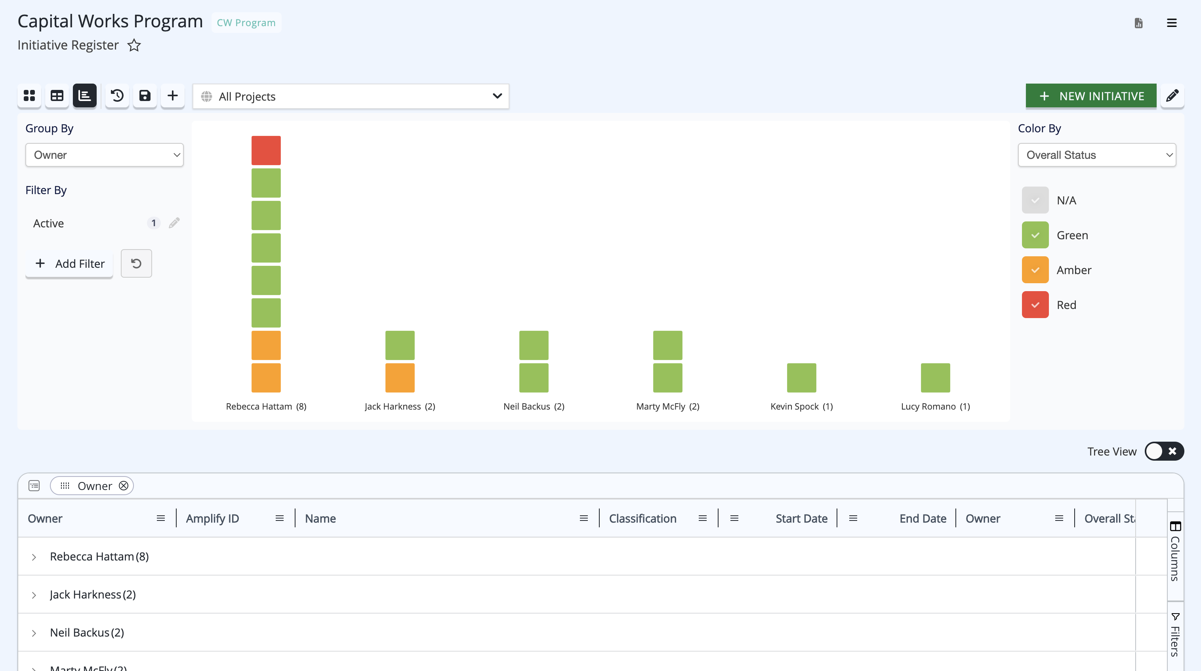Toggle the Red status checkbox
The image size is (1201, 671).
click(1035, 305)
